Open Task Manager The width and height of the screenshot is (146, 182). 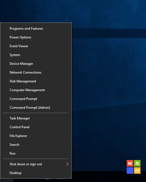pyautogui.click(x=36, y=118)
